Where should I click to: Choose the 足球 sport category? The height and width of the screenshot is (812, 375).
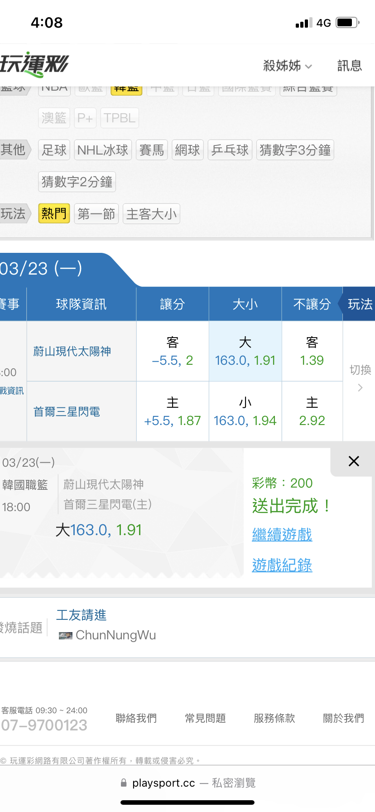click(54, 150)
